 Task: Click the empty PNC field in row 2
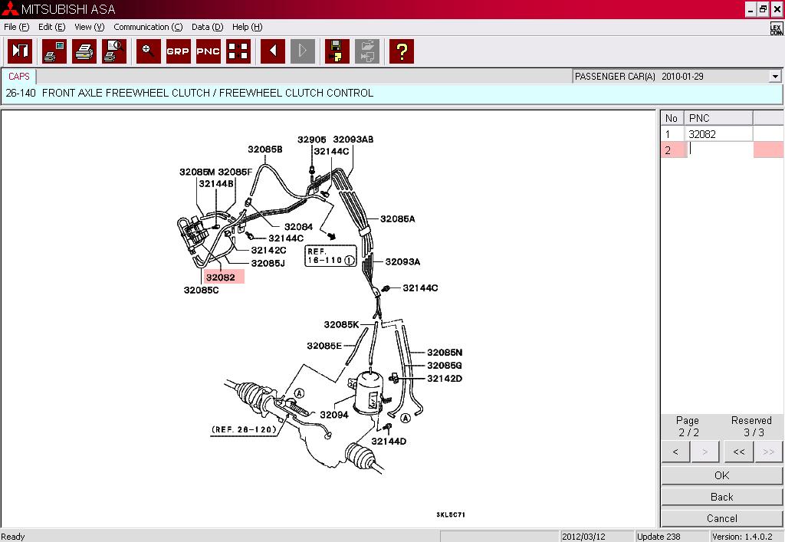pos(718,150)
